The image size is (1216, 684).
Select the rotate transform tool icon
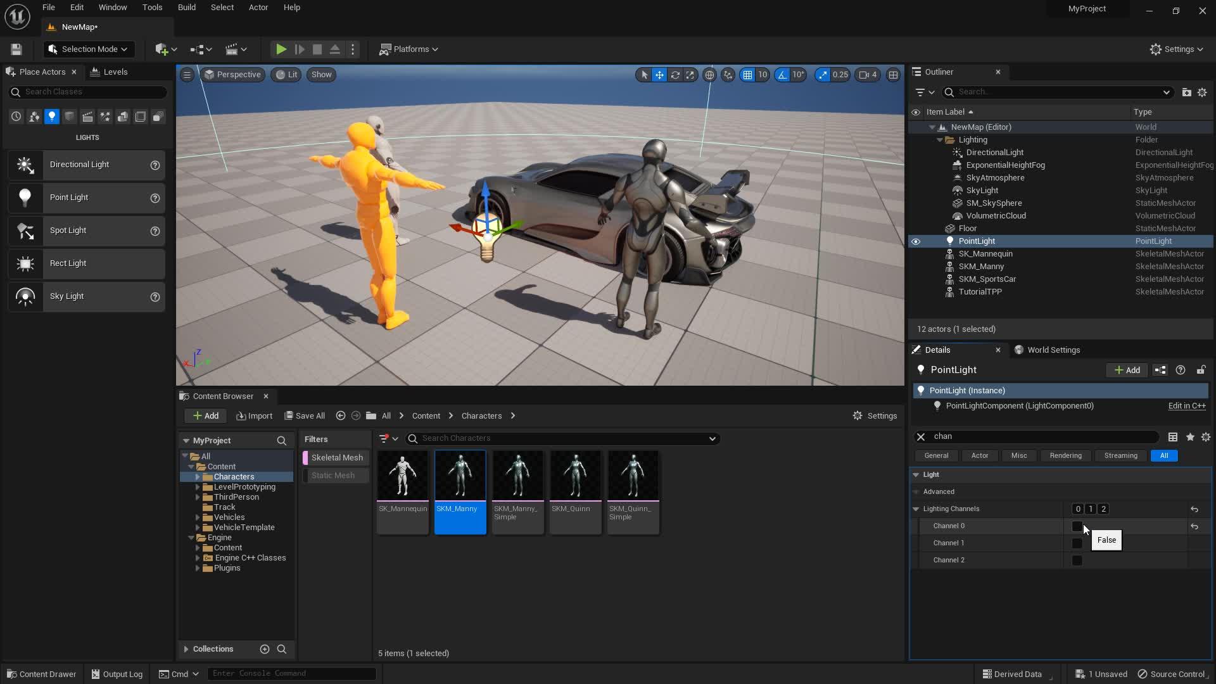point(675,75)
